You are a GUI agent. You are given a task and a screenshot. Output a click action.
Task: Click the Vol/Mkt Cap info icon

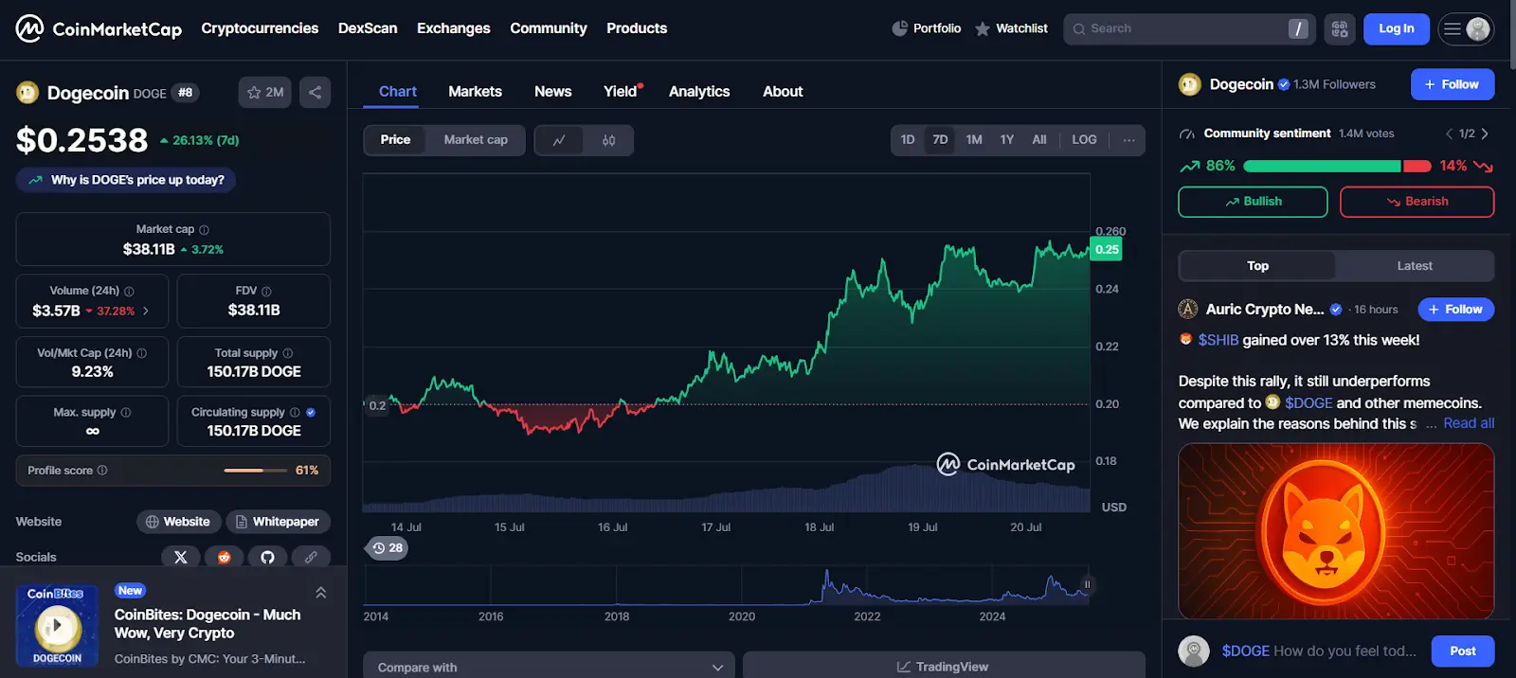click(x=142, y=353)
